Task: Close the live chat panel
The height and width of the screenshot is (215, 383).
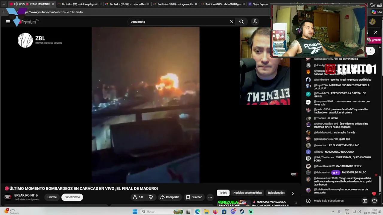Action: tap(376, 32)
